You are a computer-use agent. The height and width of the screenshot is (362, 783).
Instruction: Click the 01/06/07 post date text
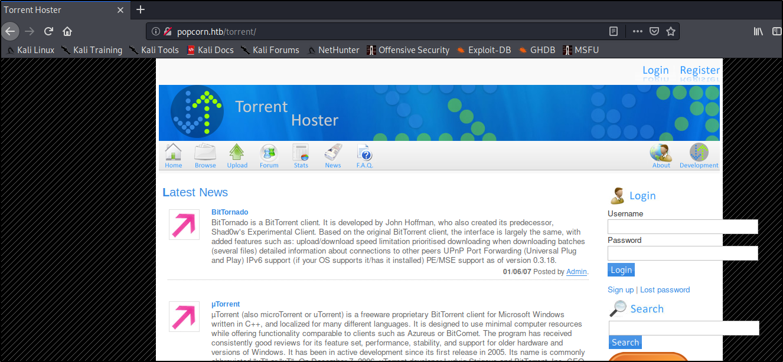pos(517,272)
